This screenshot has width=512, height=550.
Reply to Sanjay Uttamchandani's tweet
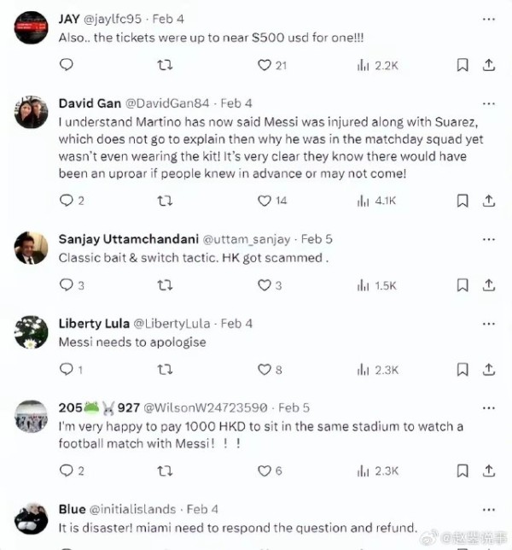click(x=67, y=285)
